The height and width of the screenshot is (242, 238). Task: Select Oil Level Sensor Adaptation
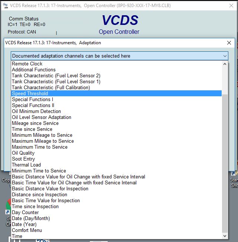click(x=116, y=117)
